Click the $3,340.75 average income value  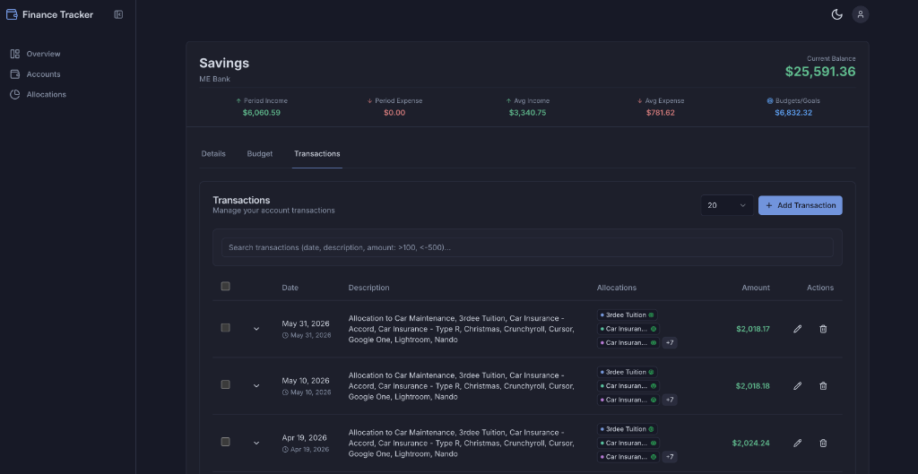[527, 112]
